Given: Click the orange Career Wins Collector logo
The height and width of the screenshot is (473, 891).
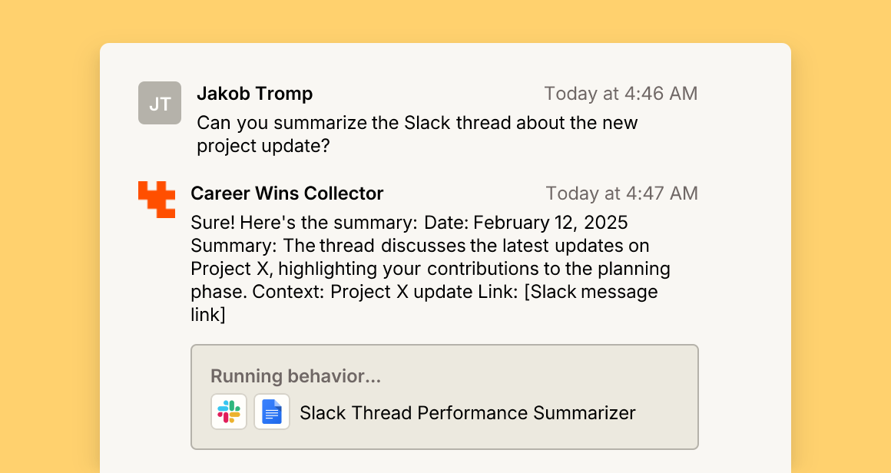Looking at the screenshot, I should click(x=157, y=200).
